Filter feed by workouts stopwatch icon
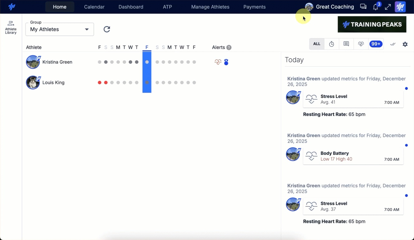This screenshot has width=414, height=240. point(331,44)
